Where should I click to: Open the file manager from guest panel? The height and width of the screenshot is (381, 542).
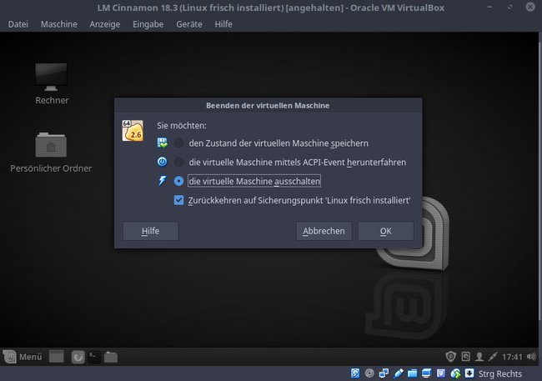coord(111,357)
